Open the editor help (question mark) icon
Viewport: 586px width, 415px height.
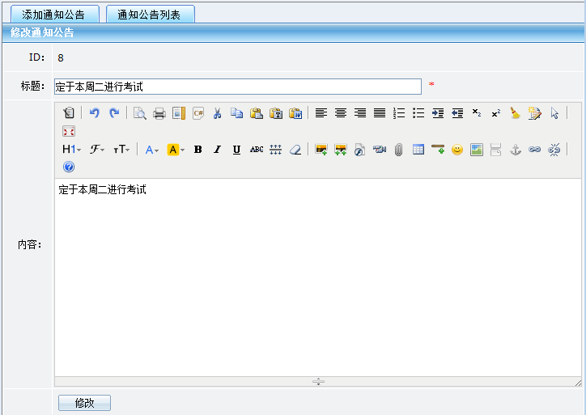coord(69,167)
